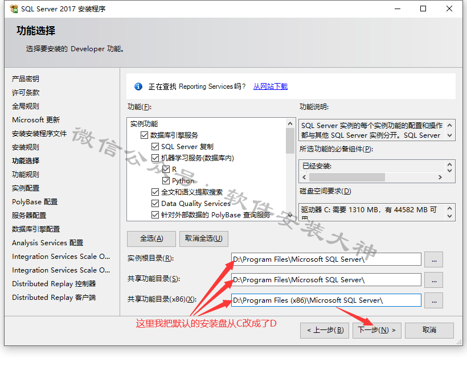Image resolution: width=467 pixels, height=367 pixels.
Task: Click the 已经安装 horizontal scrollbar thumb
Action: click(x=347, y=178)
